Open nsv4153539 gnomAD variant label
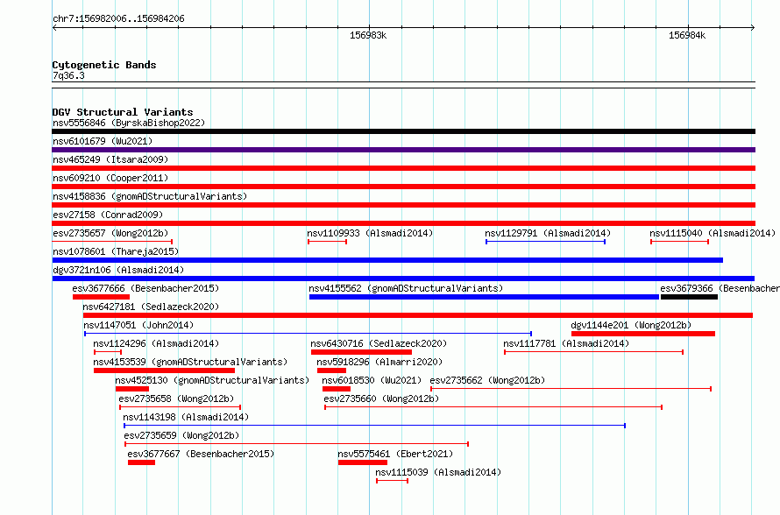 pos(190,362)
